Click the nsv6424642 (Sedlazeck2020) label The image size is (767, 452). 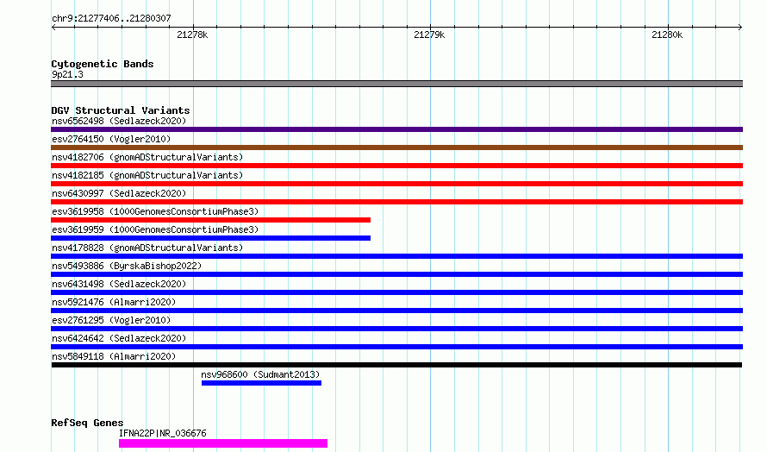click(x=119, y=338)
